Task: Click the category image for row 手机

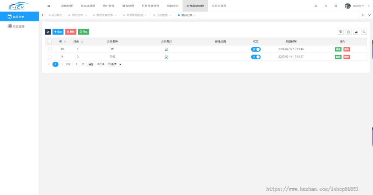Action: (166, 57)
